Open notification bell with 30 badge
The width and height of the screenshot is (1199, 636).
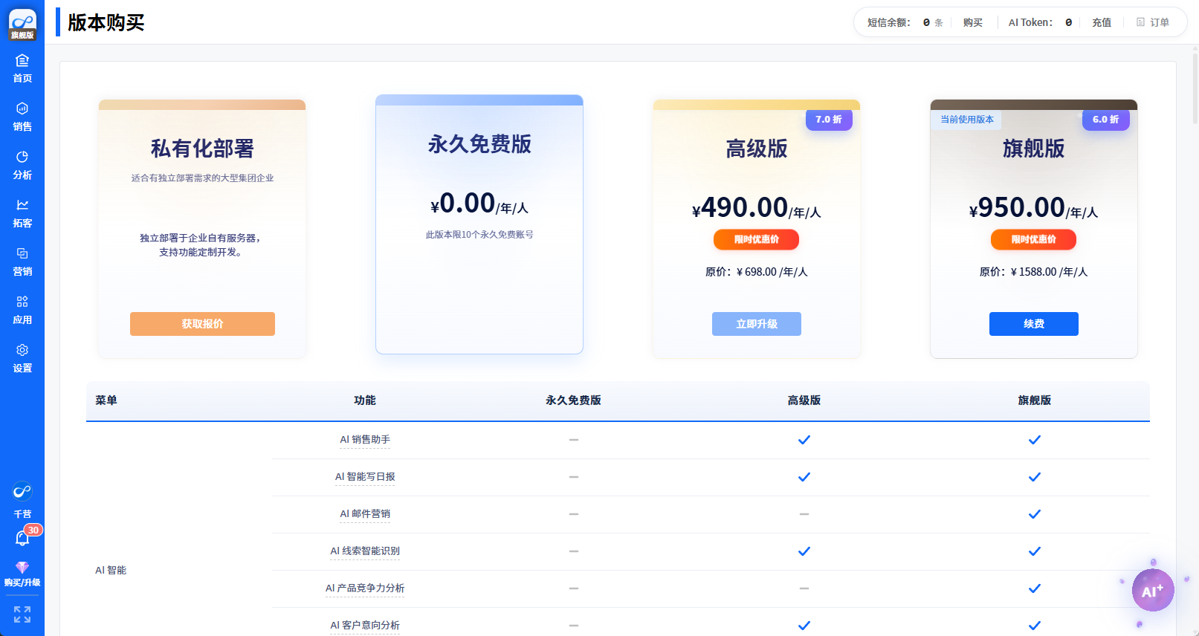(x=22, y=538)
